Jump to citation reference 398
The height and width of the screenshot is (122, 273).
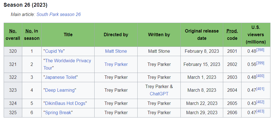pos(260,50)
